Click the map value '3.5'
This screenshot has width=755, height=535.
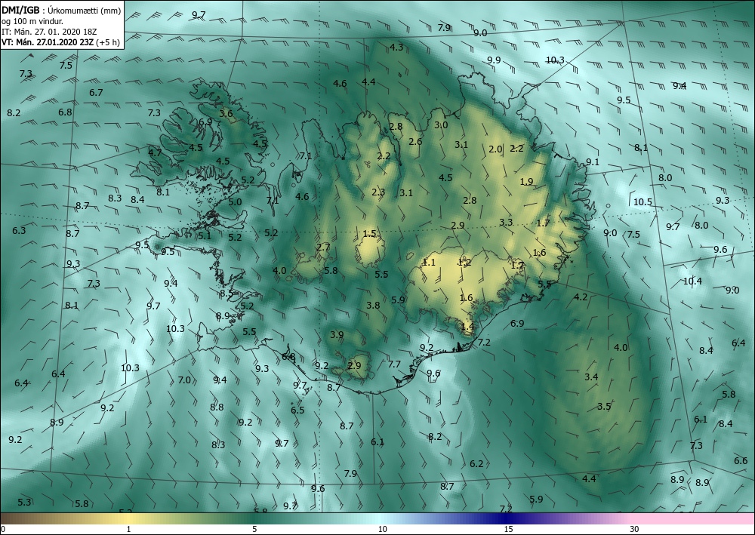click(x=604, y=407)
